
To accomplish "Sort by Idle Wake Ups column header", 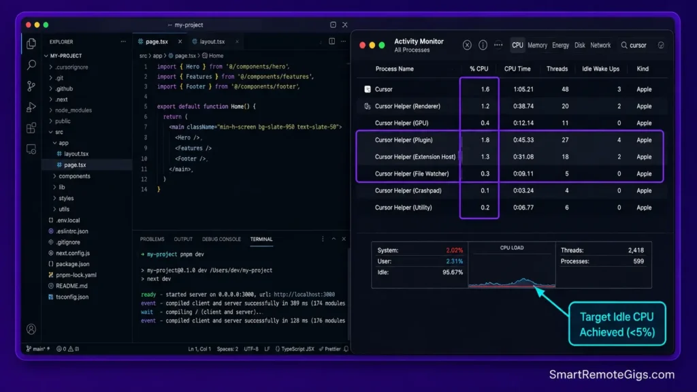I will click(x=600, y=69).
